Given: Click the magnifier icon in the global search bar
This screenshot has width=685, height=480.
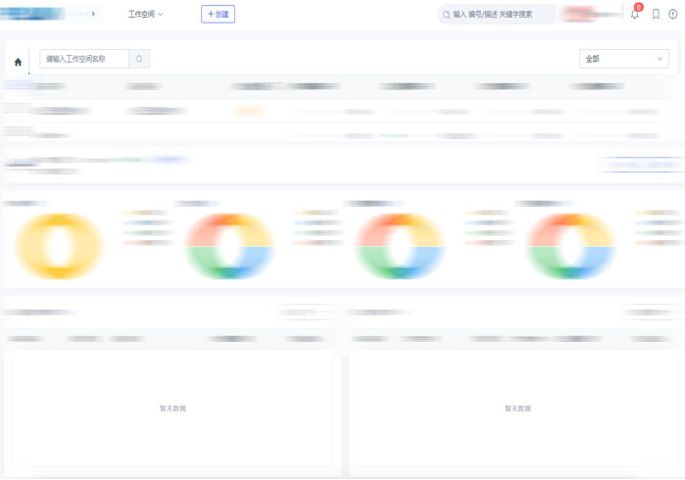Looking at the screenshot, I should [447, 15].
